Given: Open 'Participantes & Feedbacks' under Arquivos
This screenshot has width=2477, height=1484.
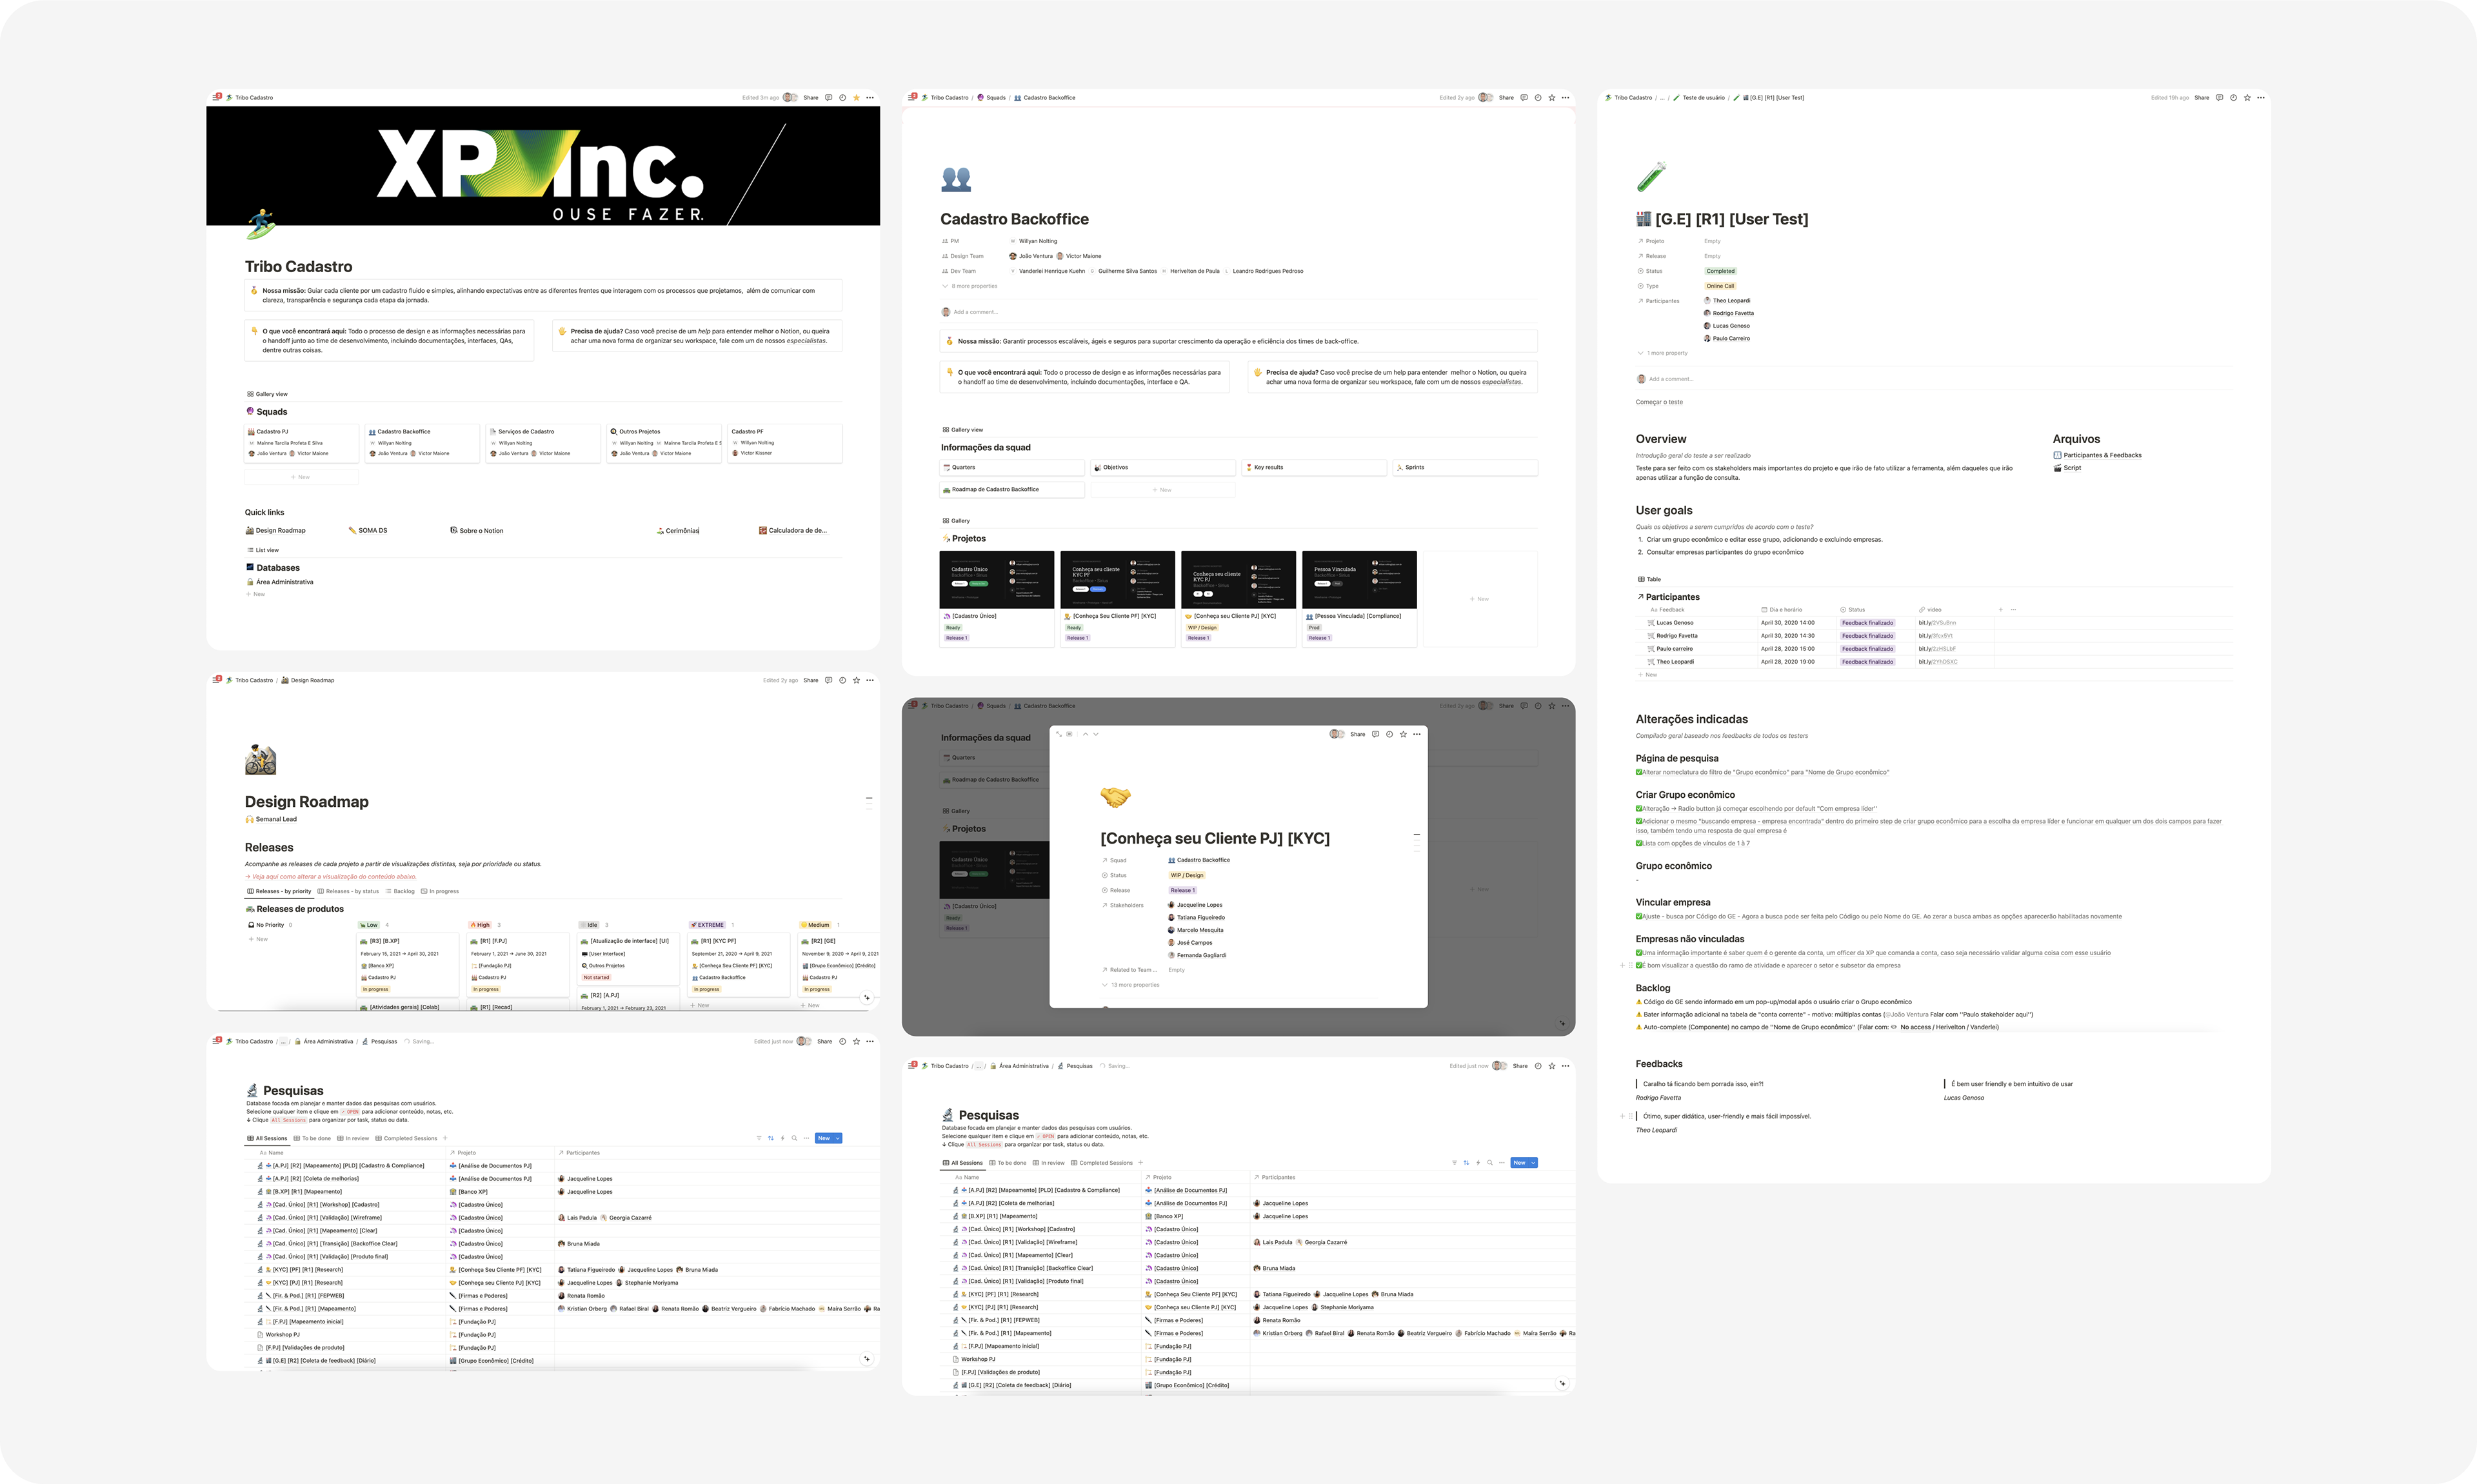Looking at the screenshot, I should click(2097, 455).
